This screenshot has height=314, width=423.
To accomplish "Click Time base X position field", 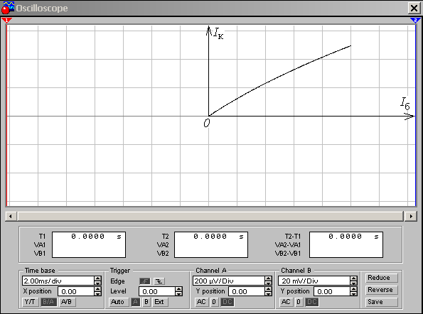I will tap(76, 291).
